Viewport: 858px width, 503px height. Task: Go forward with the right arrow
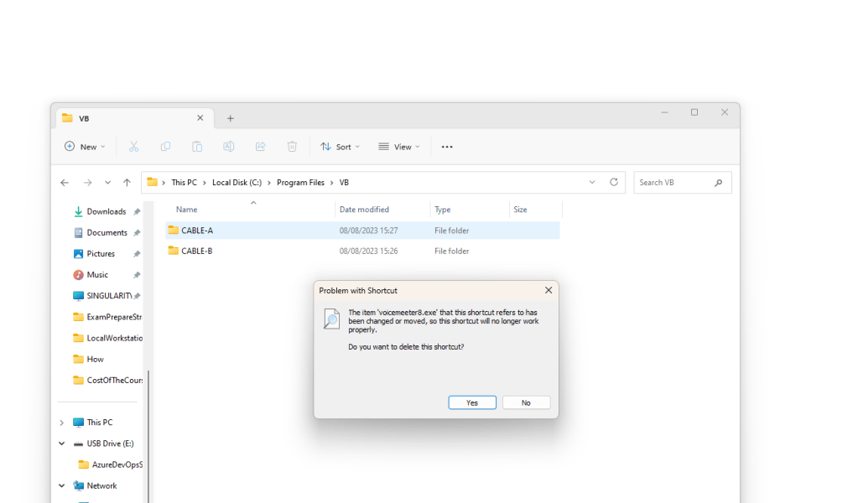87,183
